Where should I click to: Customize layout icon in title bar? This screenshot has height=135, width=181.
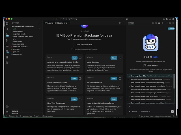164,19
